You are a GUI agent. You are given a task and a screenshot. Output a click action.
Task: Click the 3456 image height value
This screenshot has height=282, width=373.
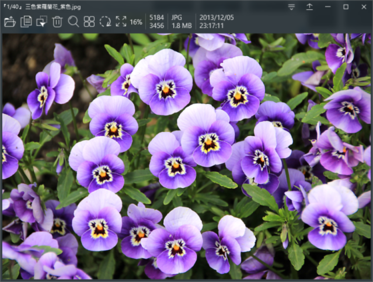tap(156, 26)
